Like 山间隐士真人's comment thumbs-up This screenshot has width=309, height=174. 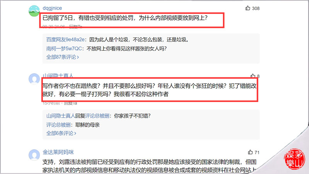point(253,76)
